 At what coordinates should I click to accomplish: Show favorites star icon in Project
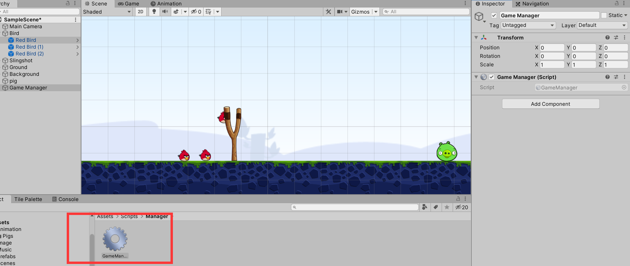coord(447,207)
